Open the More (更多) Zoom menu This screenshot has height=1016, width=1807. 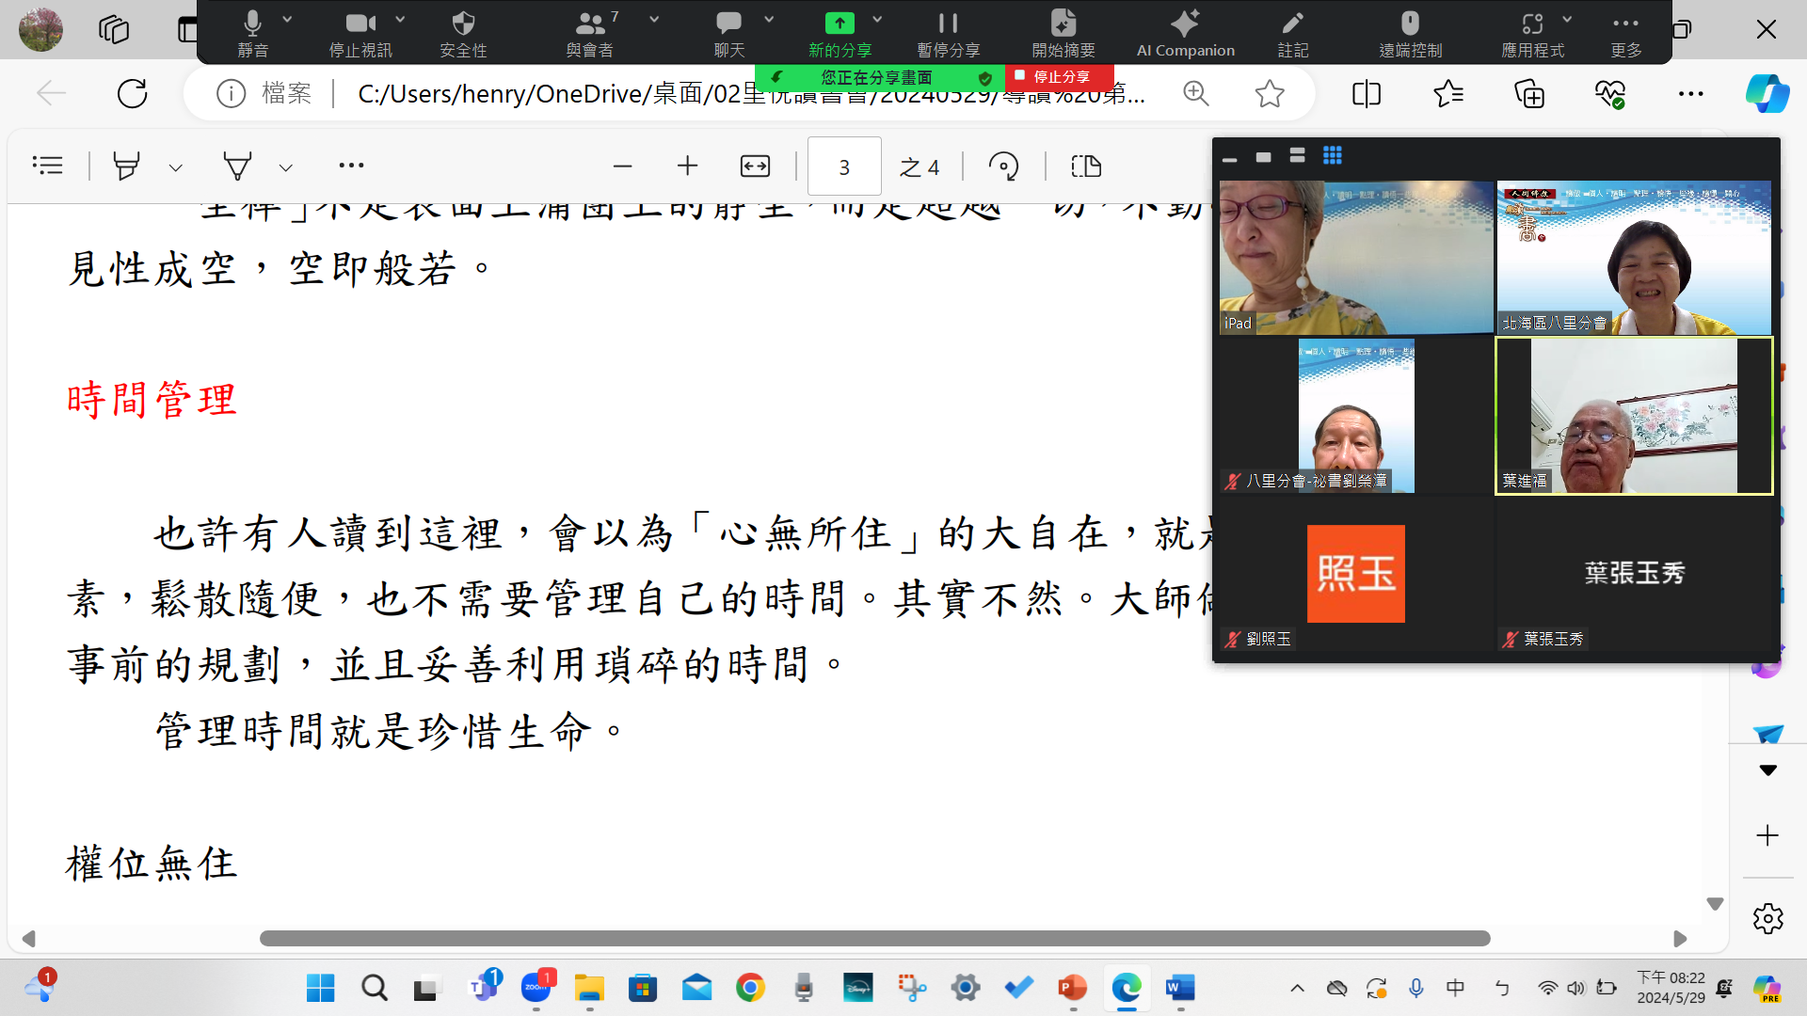1626,33
